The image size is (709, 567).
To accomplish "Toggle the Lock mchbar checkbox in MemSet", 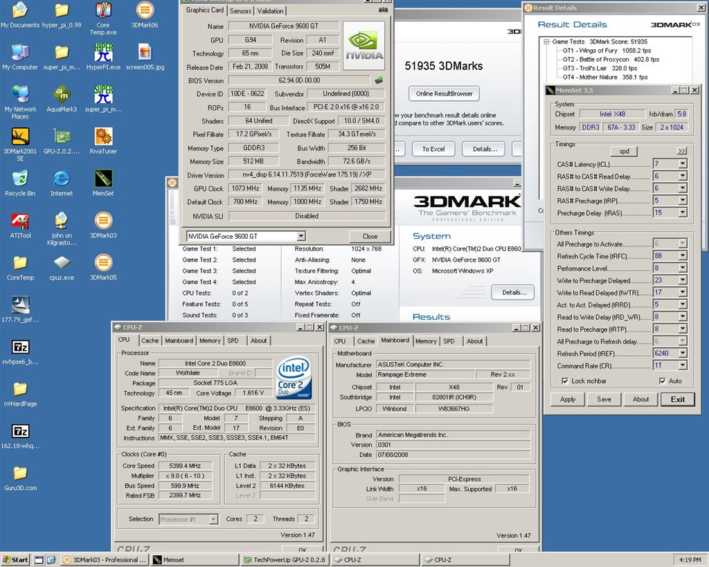I will 565,381.
